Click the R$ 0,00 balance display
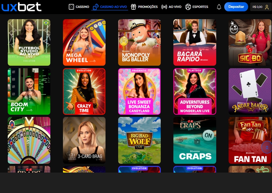This screenshot has width=272, height=193. pos(258,7)
